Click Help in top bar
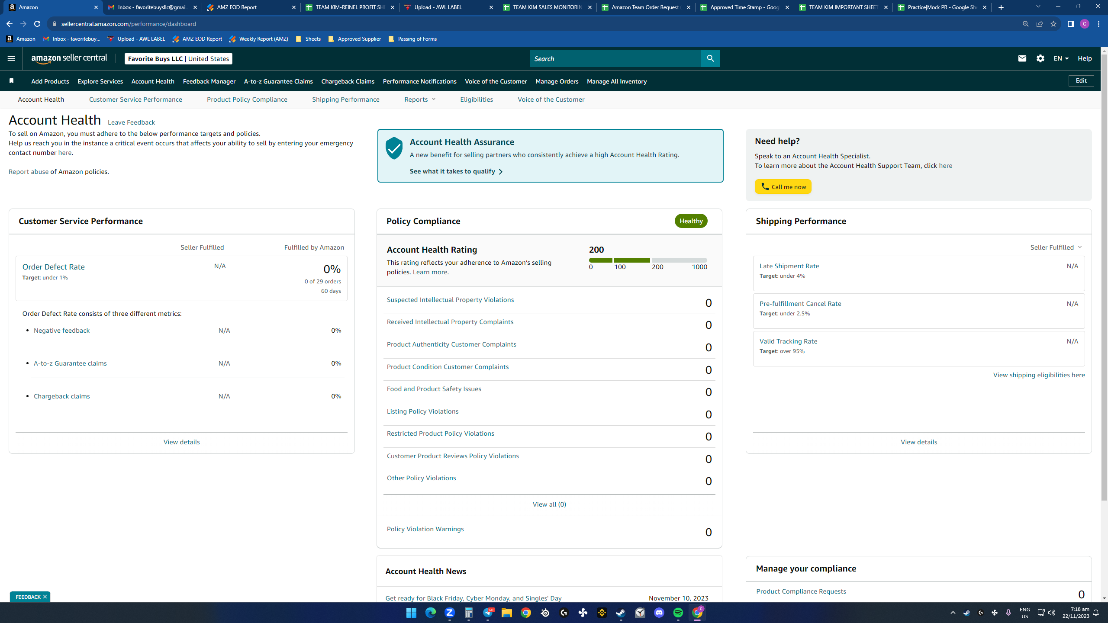 click(x=1085, y=58)
